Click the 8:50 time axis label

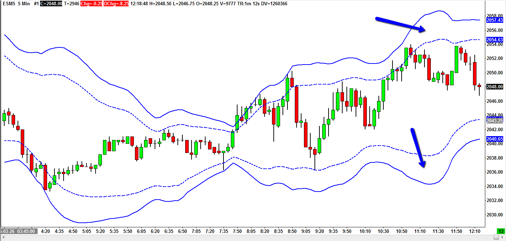pyautogui.click(x=292, y=232)
